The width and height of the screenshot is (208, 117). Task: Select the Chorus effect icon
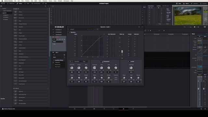[x=15, y=12]
